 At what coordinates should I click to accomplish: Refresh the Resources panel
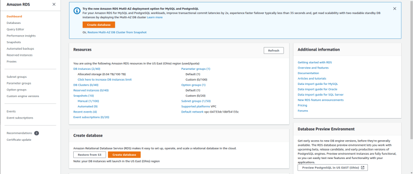(274, 51)
